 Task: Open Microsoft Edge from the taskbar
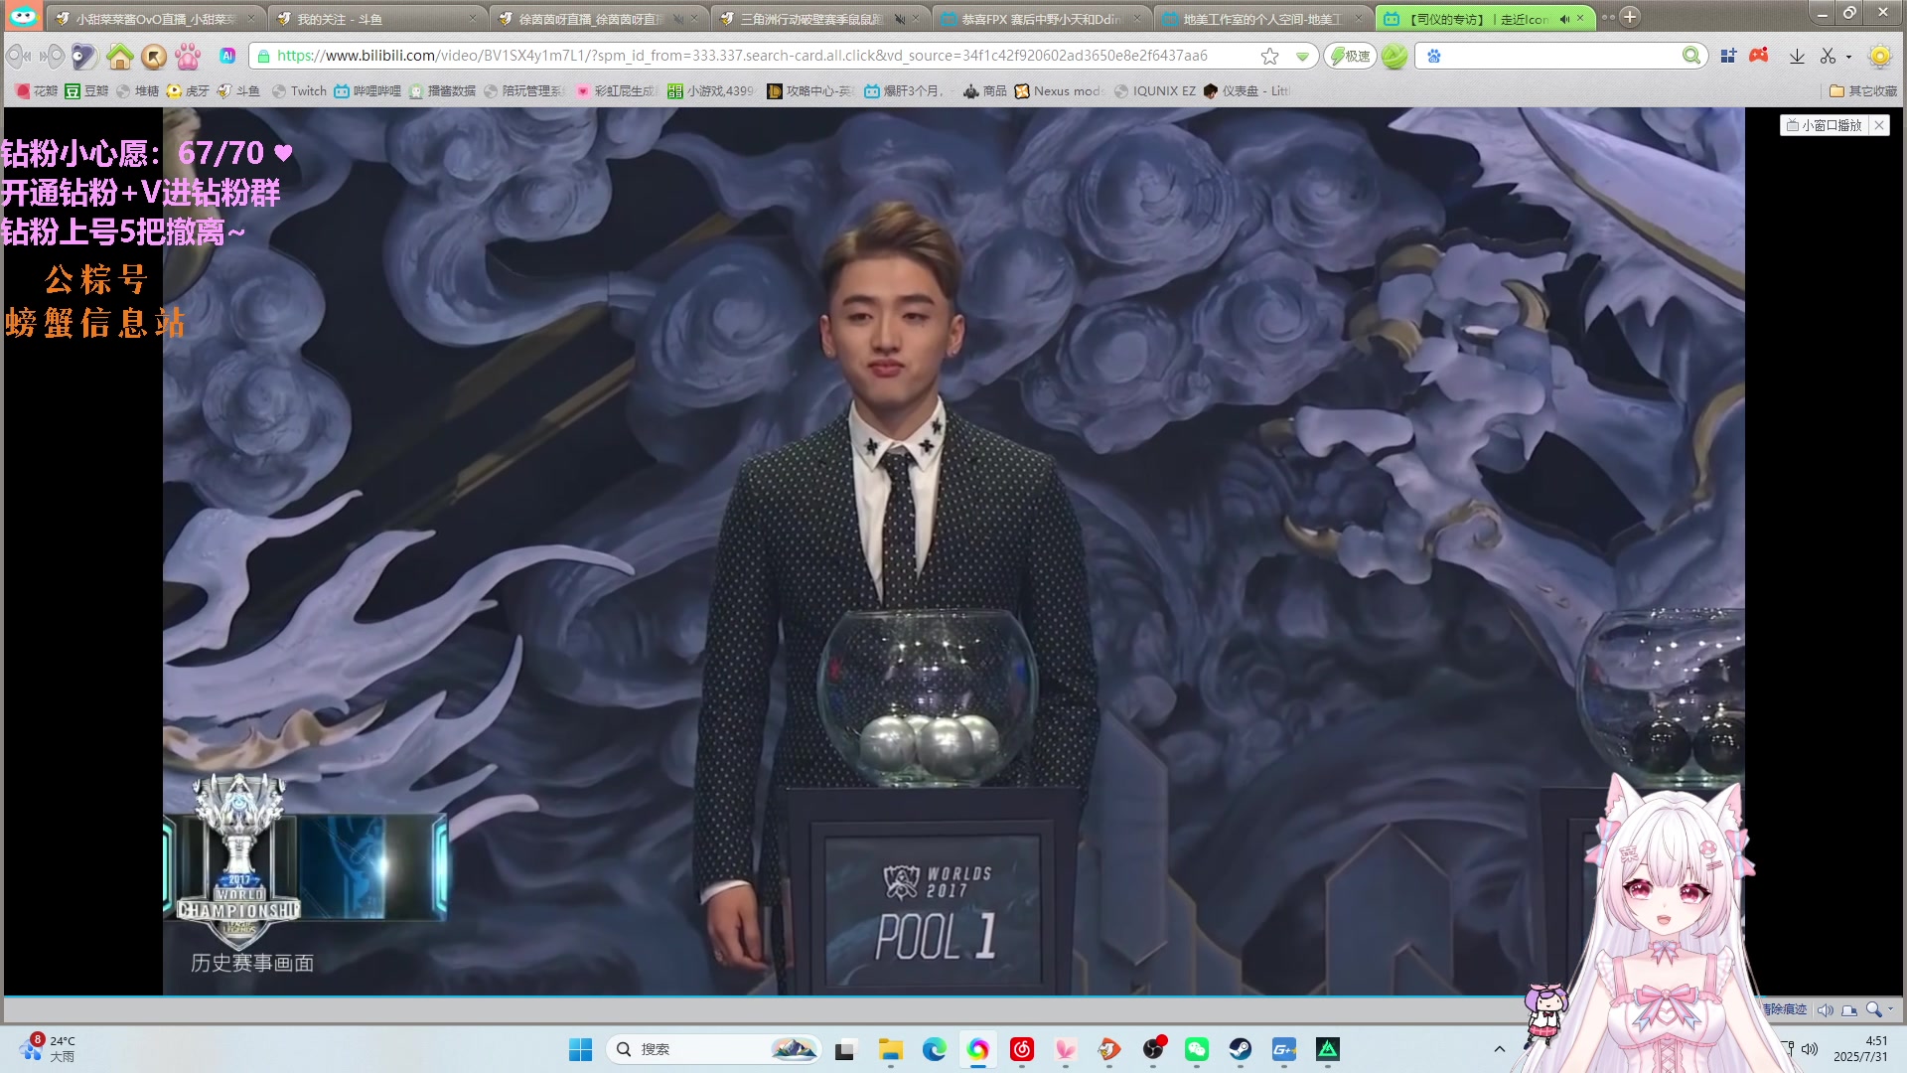click(934, 1049)
